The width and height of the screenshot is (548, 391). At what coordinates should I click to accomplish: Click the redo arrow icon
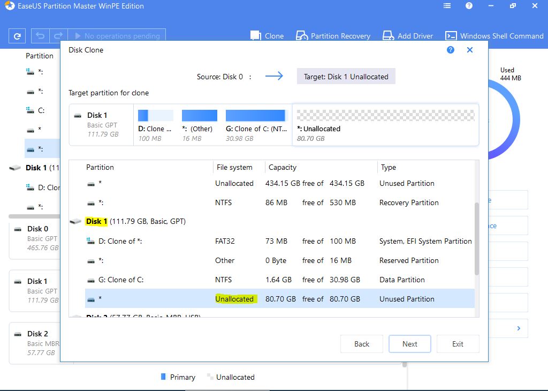click(x=59, y=36)
